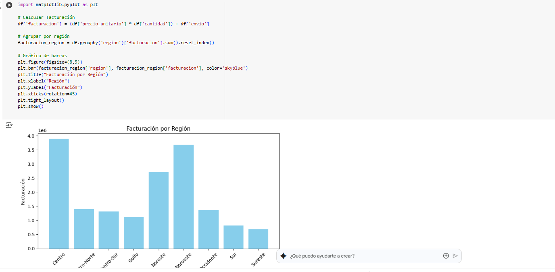This screenshot has width=555, height=272.
Task: Click the plt.xticks(rotation=45) line
Action: (47, 94)
